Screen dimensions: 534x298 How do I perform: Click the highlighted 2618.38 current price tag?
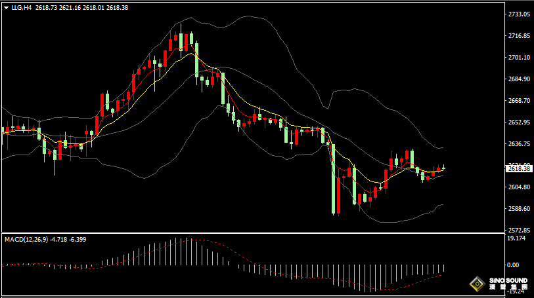[x=519, y=169]
